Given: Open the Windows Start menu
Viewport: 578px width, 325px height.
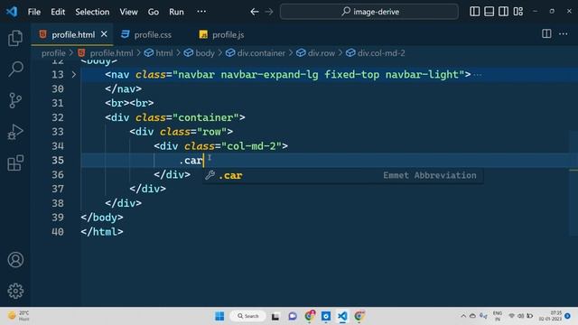Looking at the screenshot, I should pyautogui.click(x=219, y=316).
